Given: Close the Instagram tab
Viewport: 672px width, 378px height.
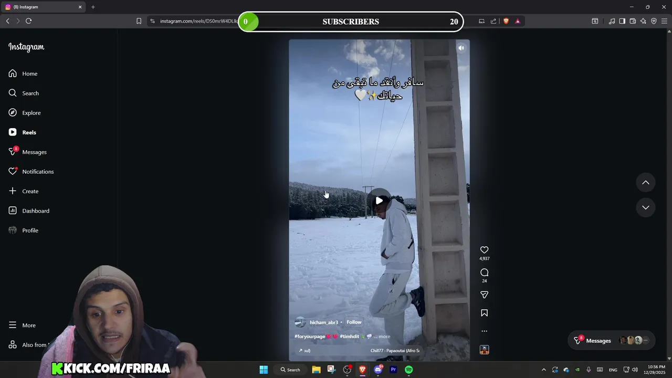Looking at the screenshot, I should (80, 7).
